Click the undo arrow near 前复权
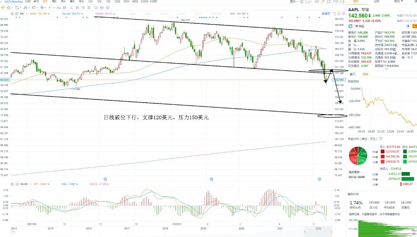 pos(335,14)
